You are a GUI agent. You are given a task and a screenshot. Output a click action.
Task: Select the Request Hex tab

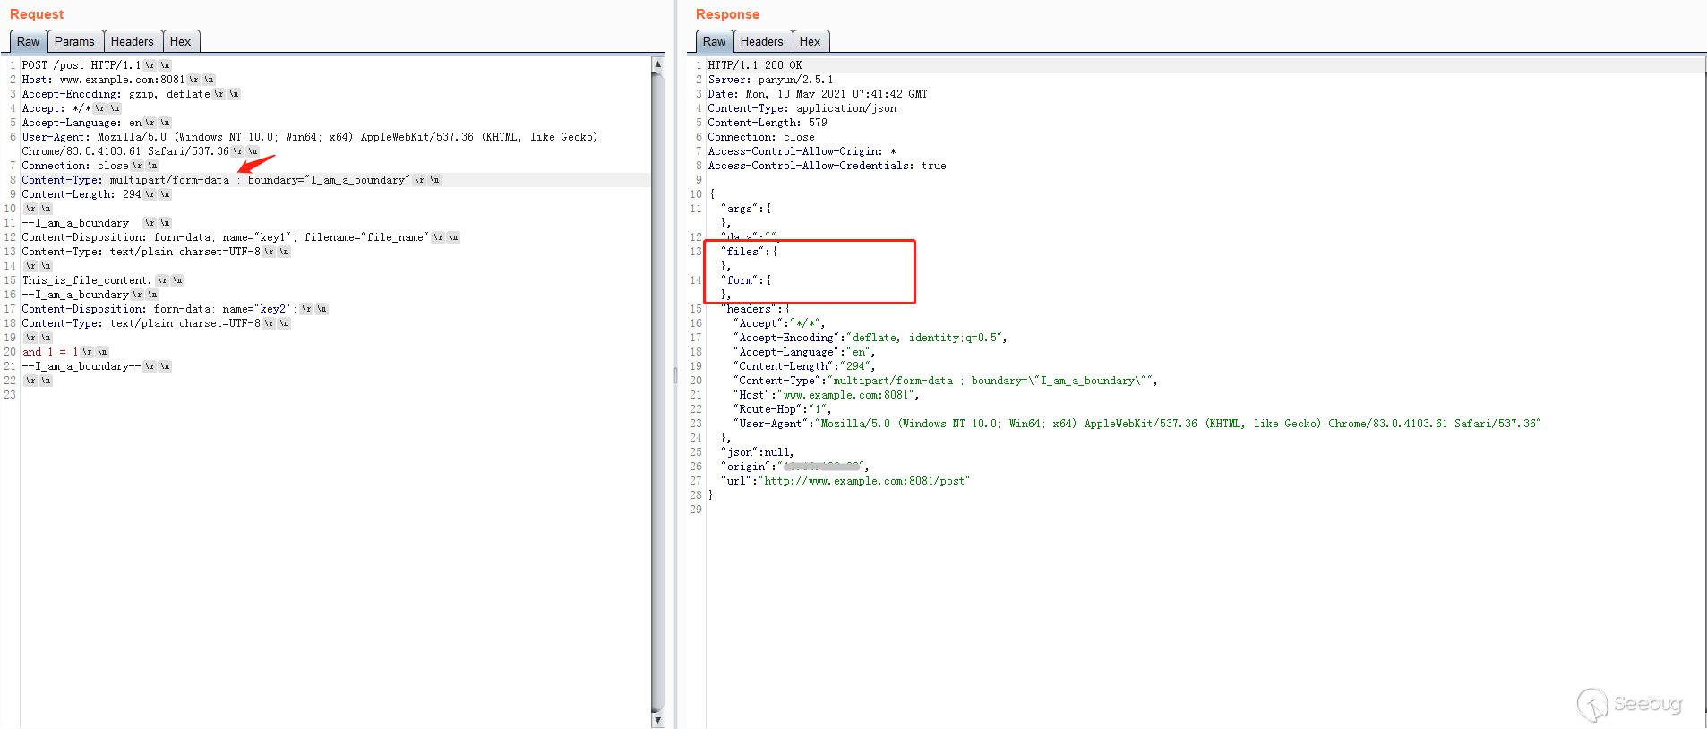181,41
